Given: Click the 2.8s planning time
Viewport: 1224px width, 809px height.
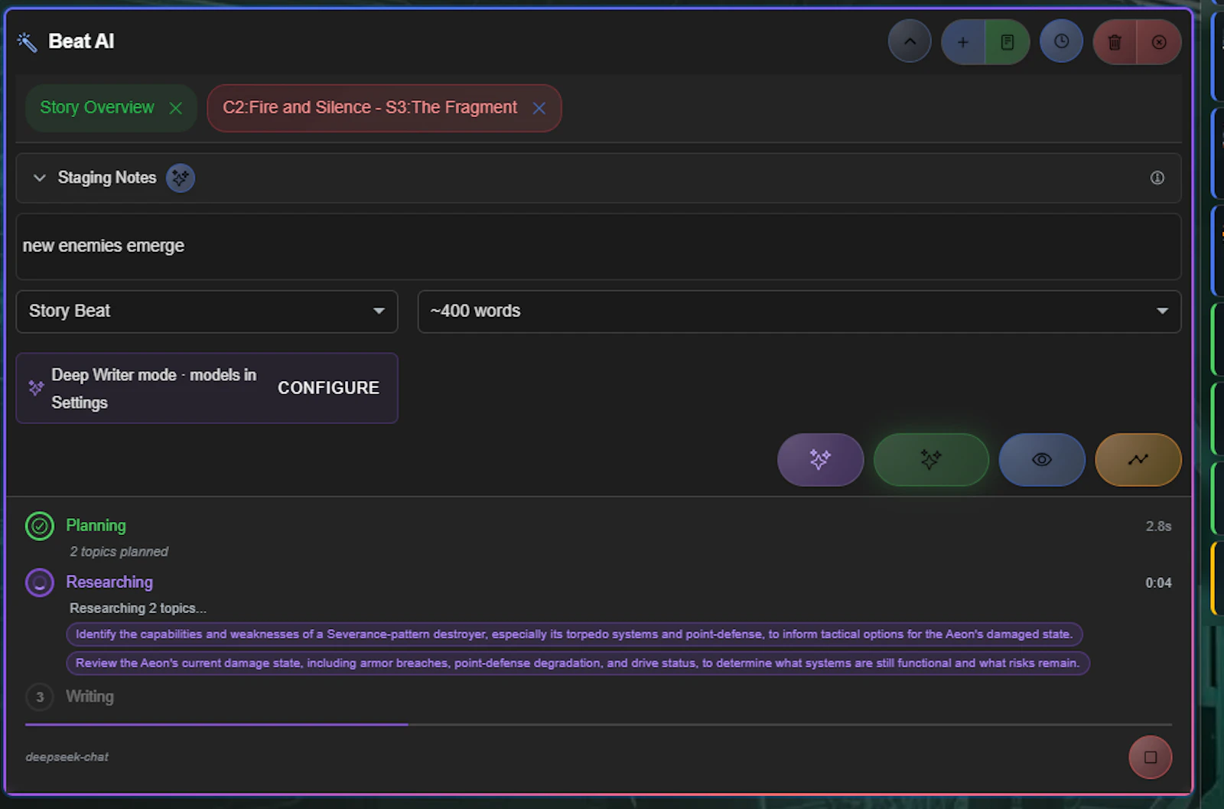Looking at the screenshot, I should point(1158,527).
